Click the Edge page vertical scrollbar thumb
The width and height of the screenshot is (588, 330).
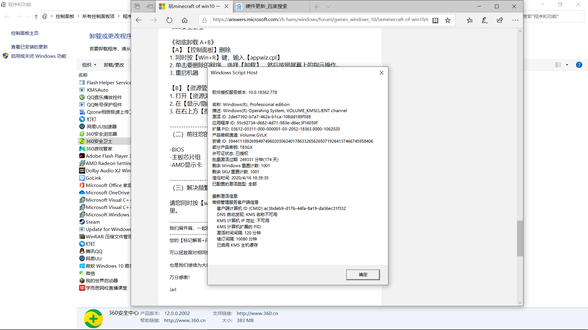point(520,238)
